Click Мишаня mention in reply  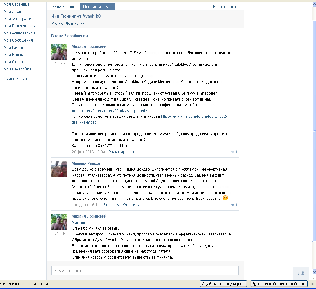pyautogui.click(x=79, y=223)
